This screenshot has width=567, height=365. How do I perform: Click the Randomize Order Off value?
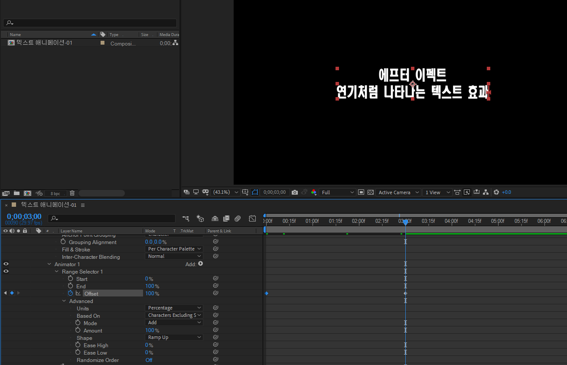pos(149,360)
